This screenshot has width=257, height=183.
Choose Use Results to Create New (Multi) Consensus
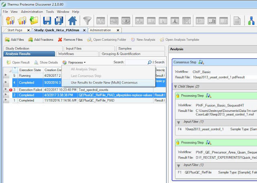[108, 83]
